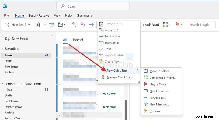Open the Categorize dropdown arrow
219x120 pixels.
(x=170, y=25)
